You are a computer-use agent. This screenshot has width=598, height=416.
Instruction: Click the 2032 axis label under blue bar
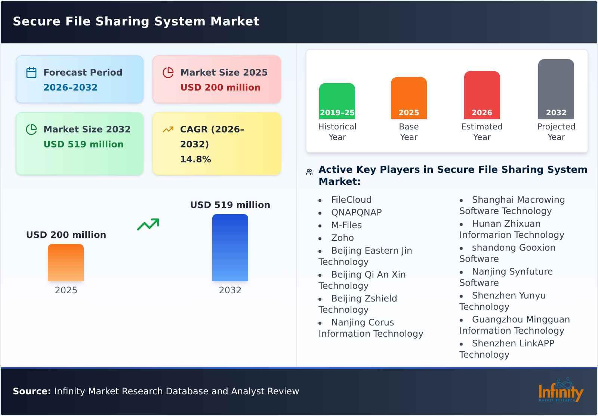point(230,290)
